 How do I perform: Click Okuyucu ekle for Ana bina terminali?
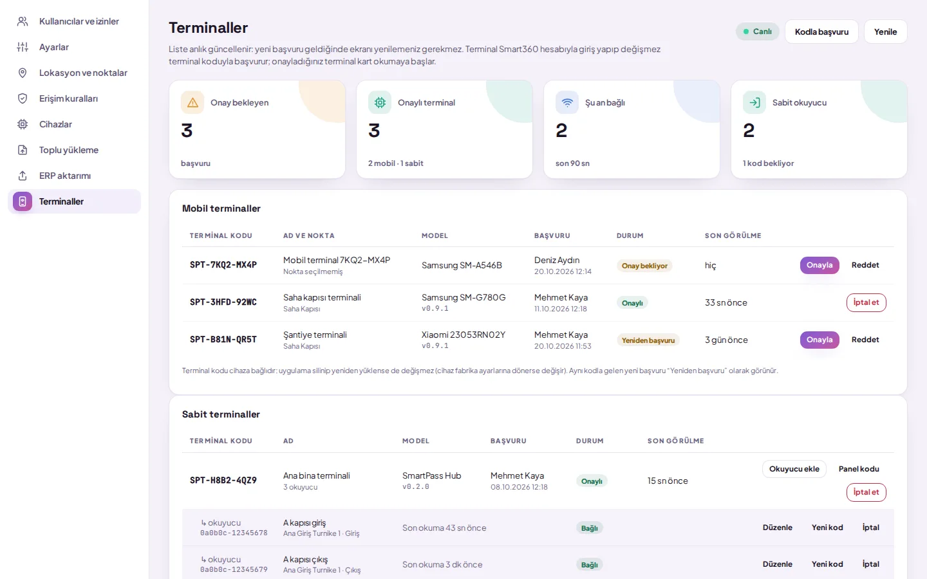[794, 469]
